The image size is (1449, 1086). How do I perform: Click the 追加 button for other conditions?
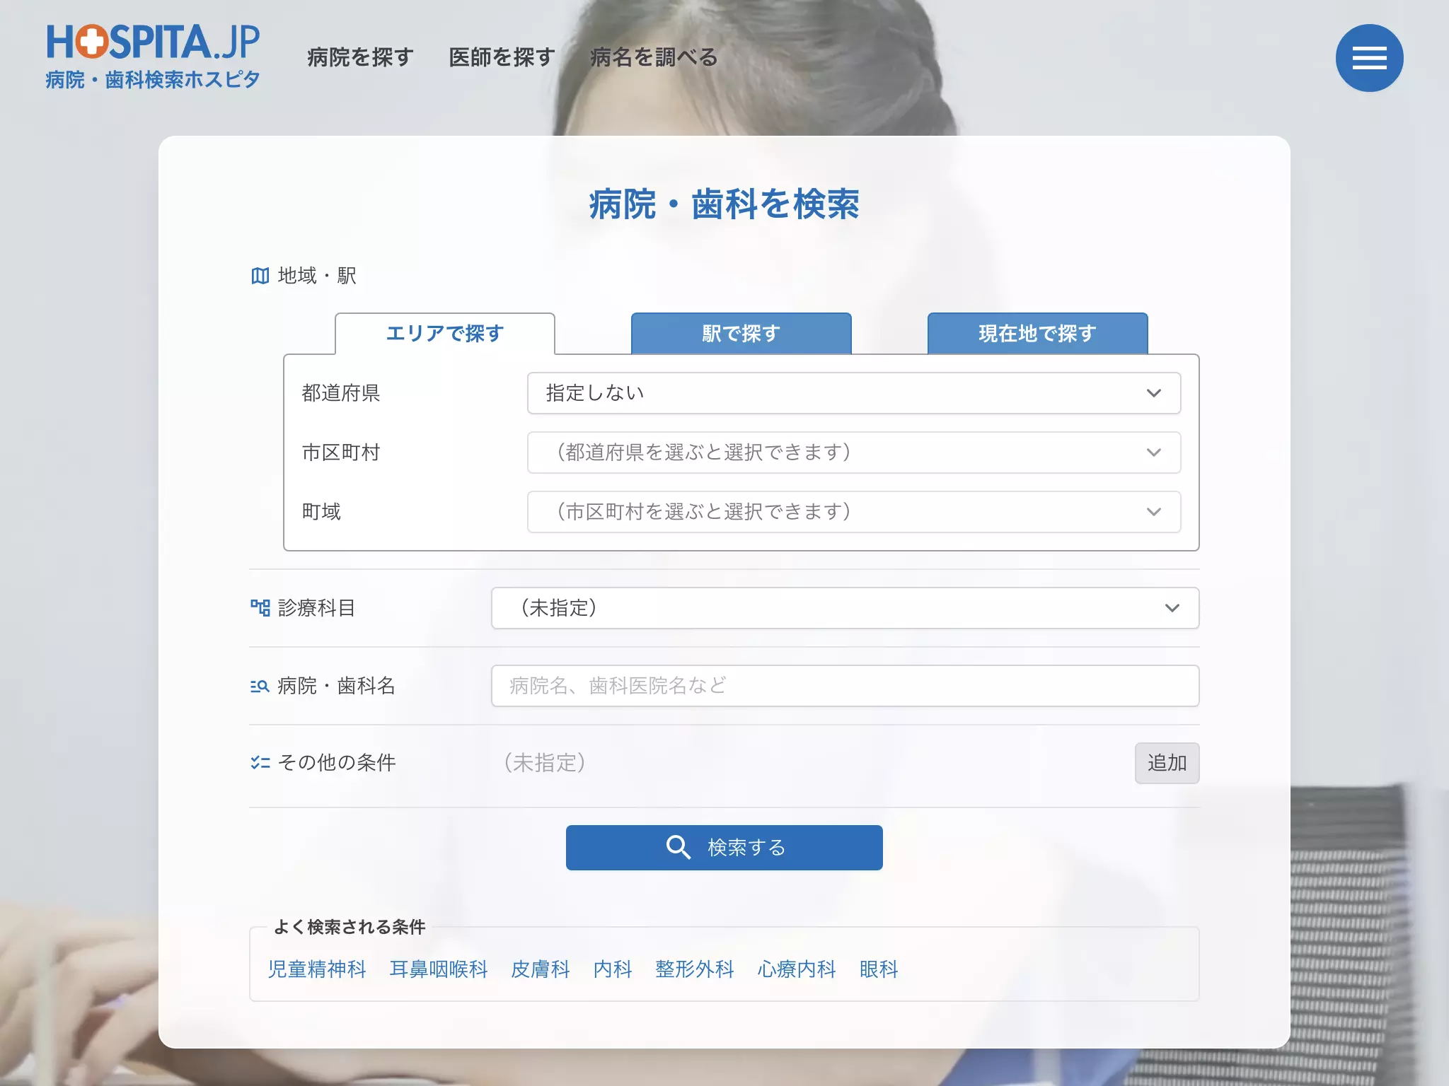[x=1167, y=763]
